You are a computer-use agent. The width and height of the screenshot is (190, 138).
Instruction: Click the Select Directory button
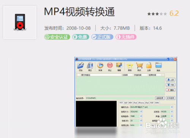[x=160, y=98]
